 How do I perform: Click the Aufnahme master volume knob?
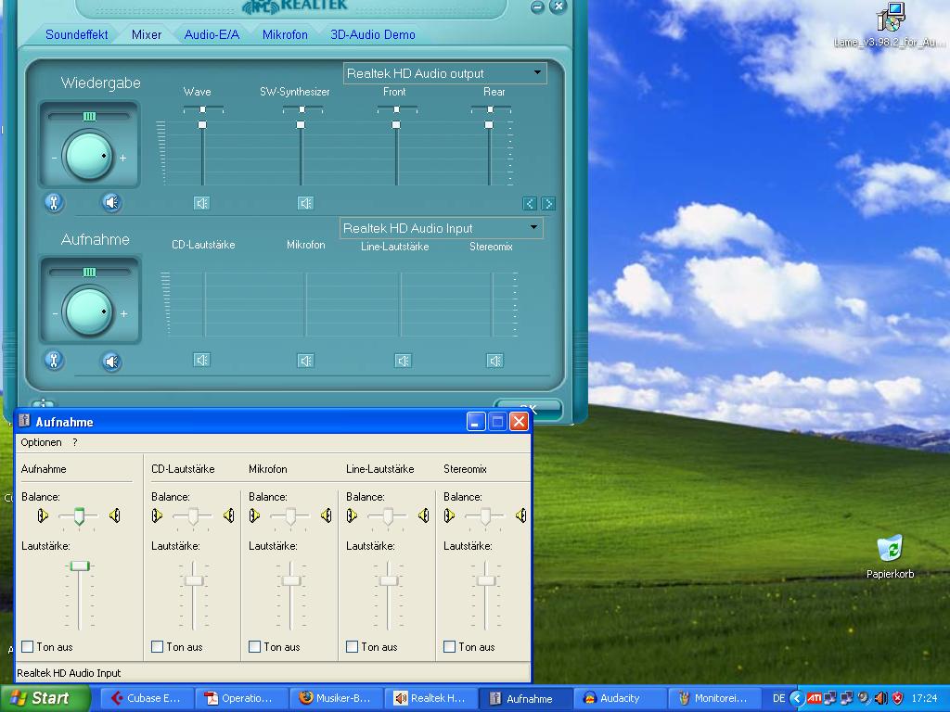point(88,312)
